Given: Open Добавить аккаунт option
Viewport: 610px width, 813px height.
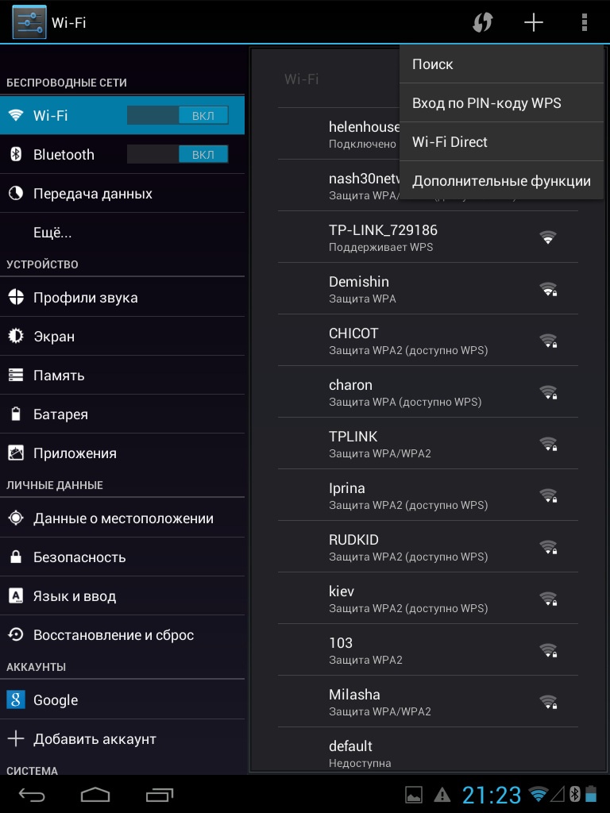Looking at the screenshot, I should [95, 739].
